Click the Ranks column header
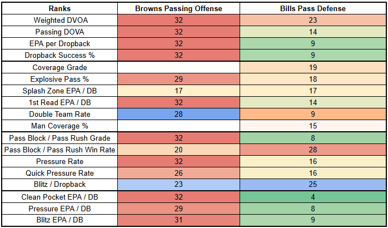 [x=58, y=8]
